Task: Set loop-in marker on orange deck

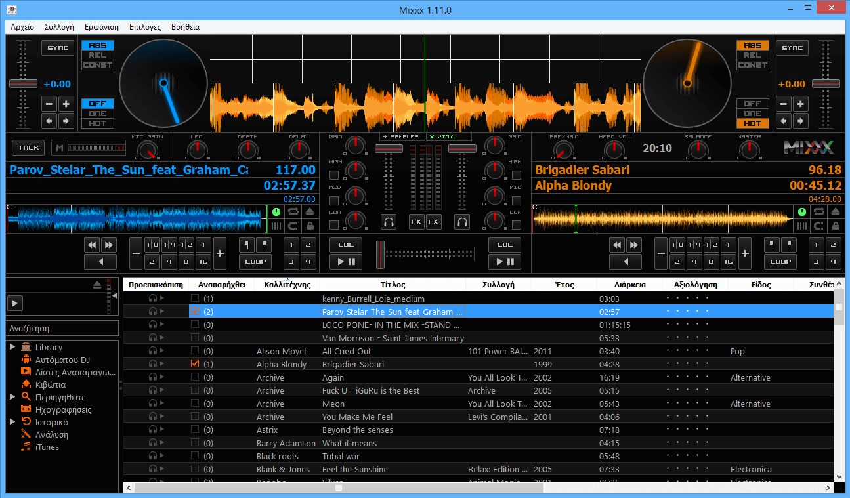Action: 773,245
